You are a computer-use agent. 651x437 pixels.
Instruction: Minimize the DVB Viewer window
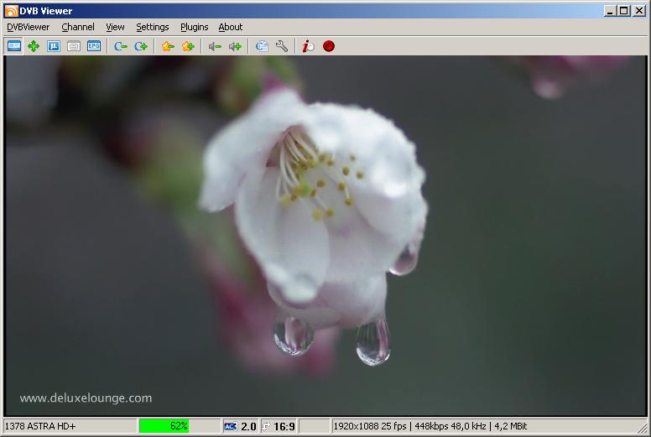[x=610, y=11]
